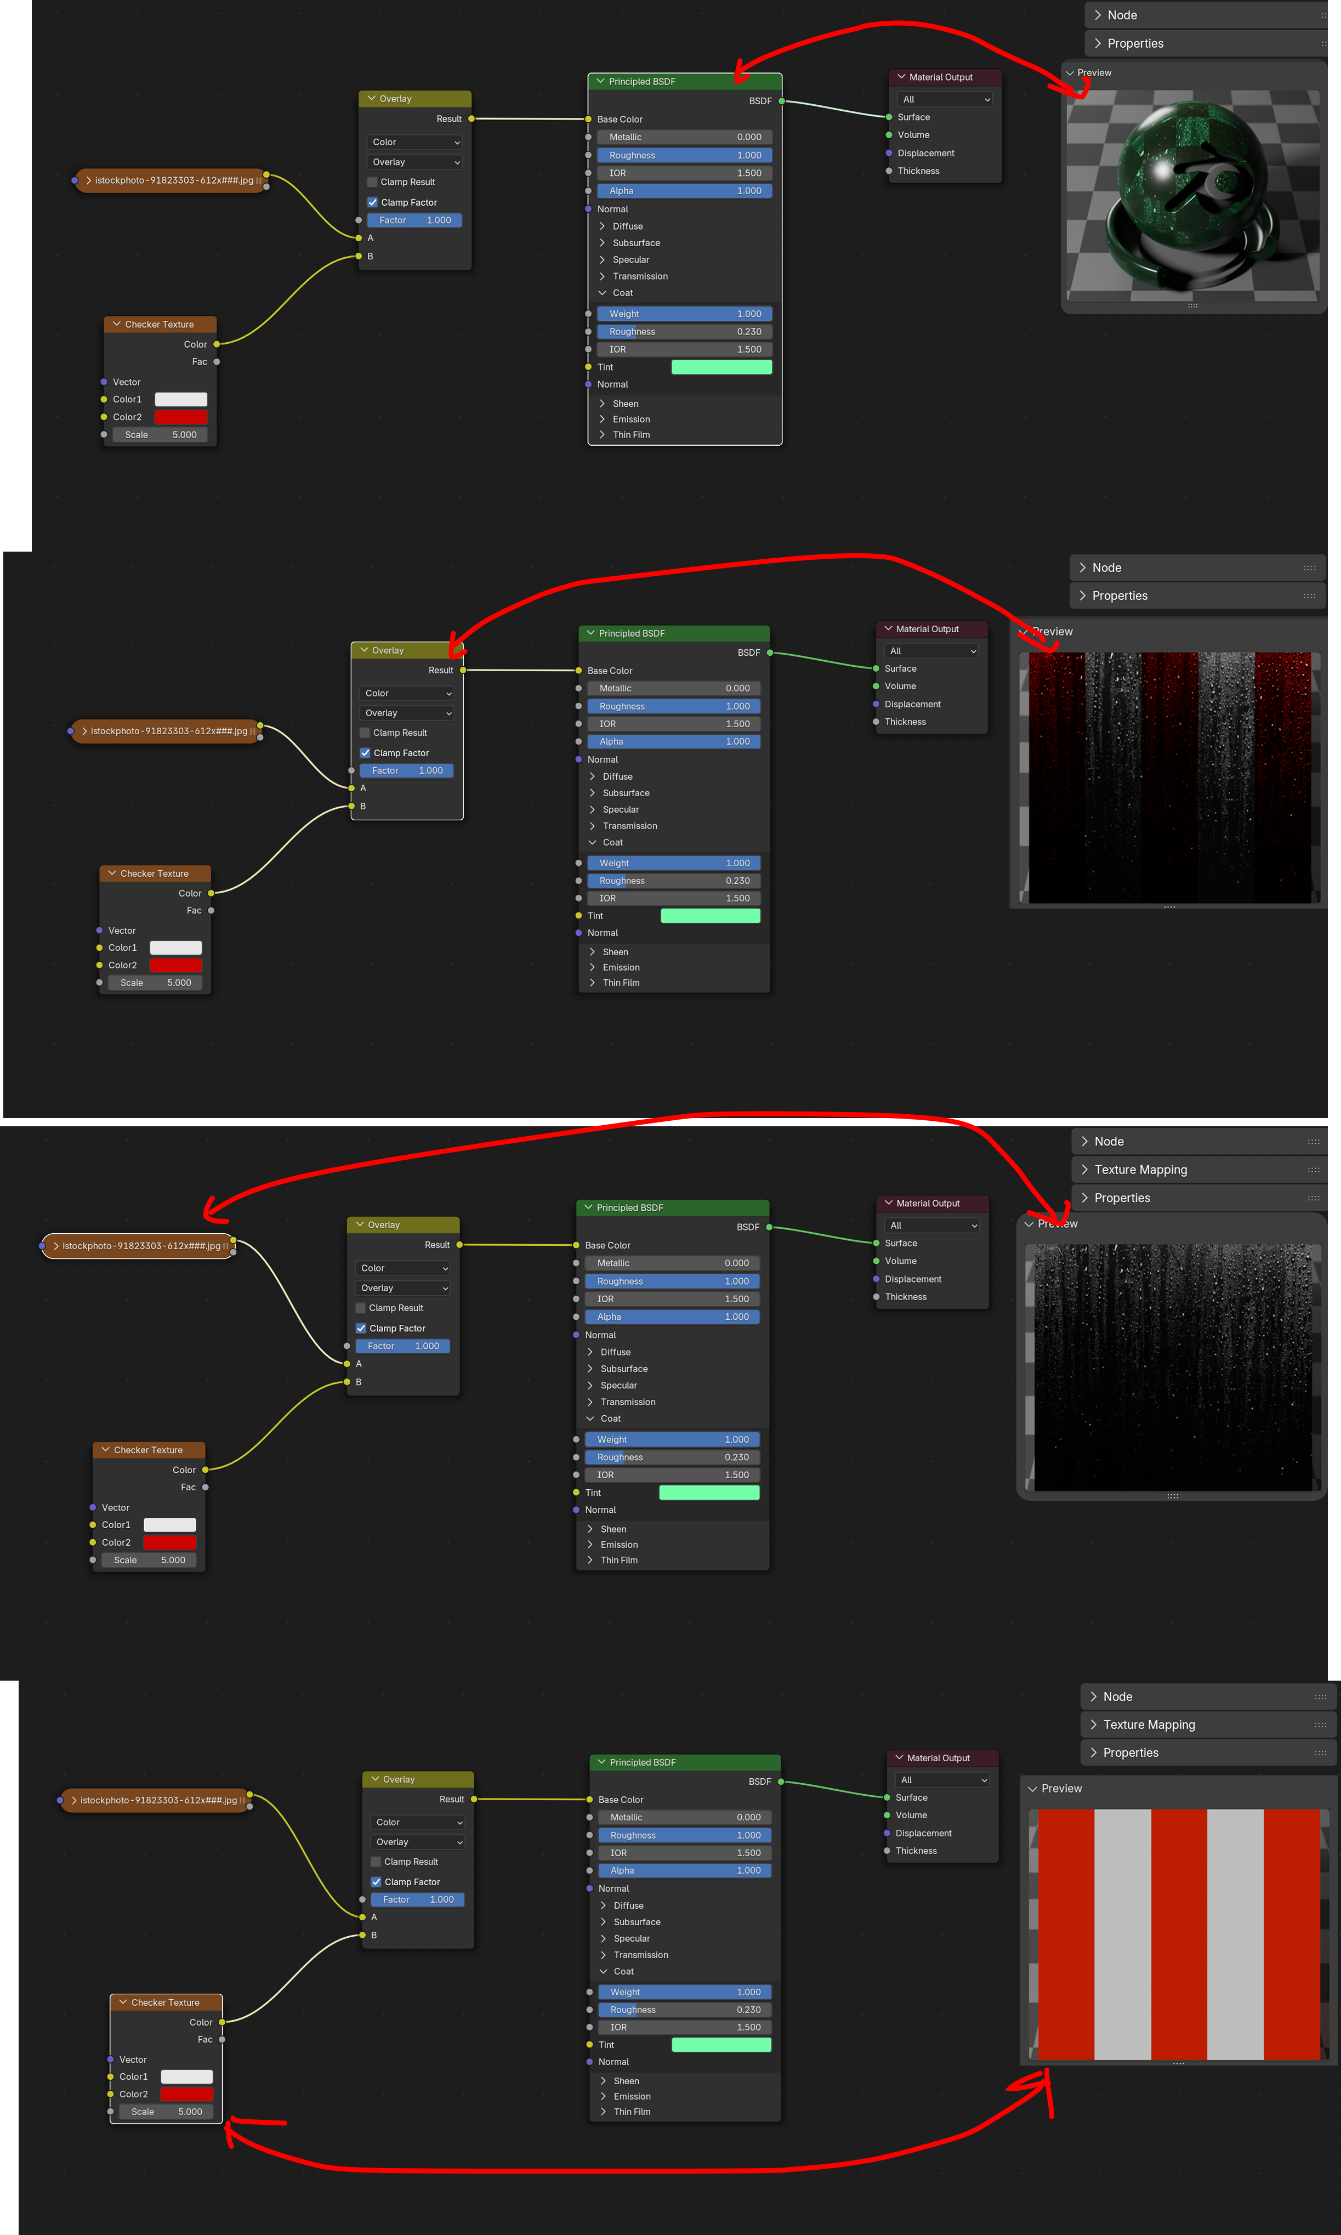Screen dimensions: 1341x2235
Task: Click Texture Mapping panel grip icon, red-white-stripes screenshot
Action: [1320, 1725]
